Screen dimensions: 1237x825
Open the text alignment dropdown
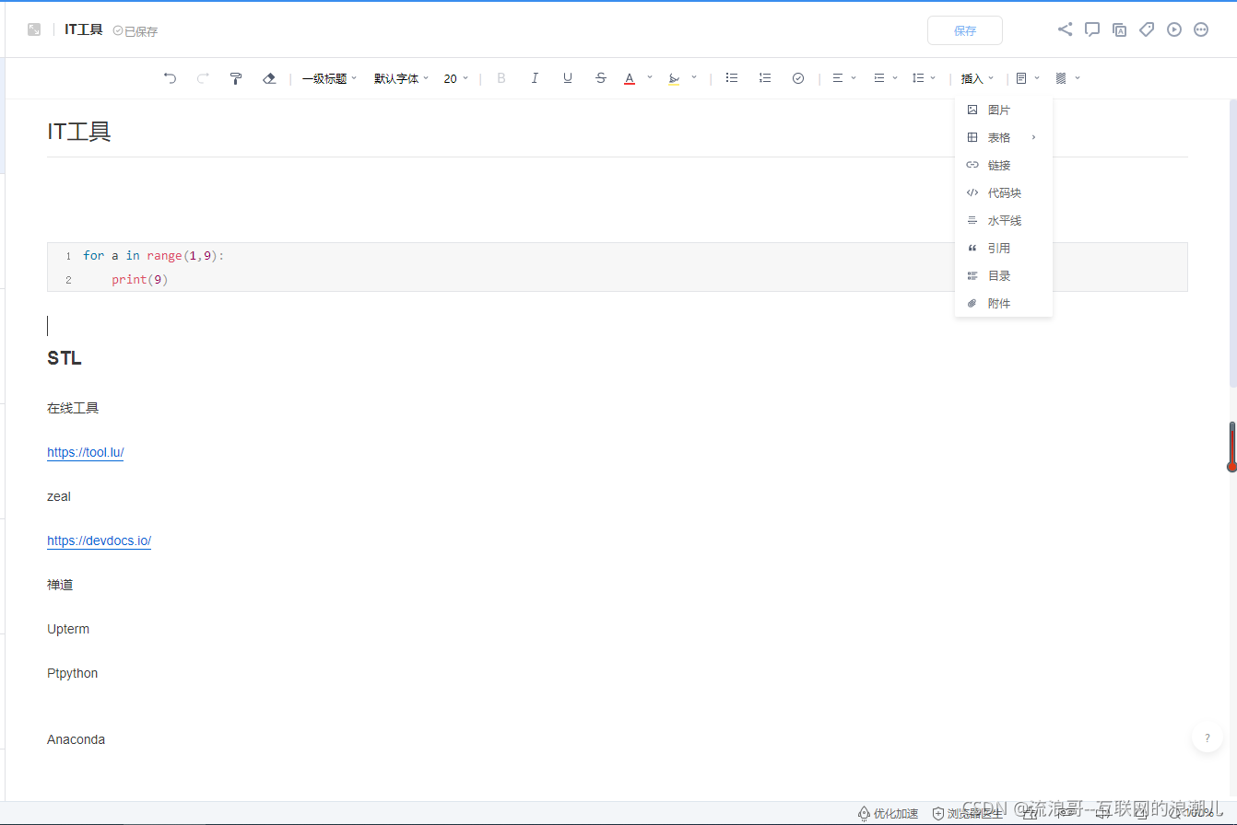coord(844,78)
